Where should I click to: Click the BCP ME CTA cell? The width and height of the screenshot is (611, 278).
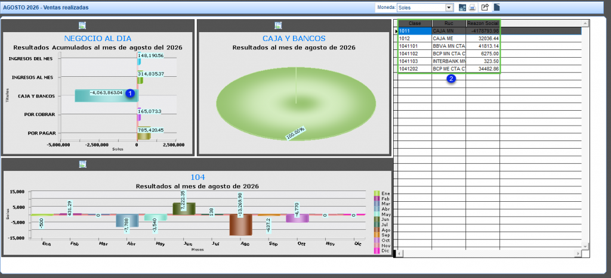[449, 69]
